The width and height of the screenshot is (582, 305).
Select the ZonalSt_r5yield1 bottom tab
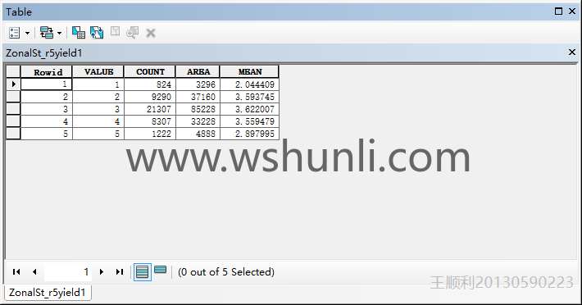tap(48, 293)
